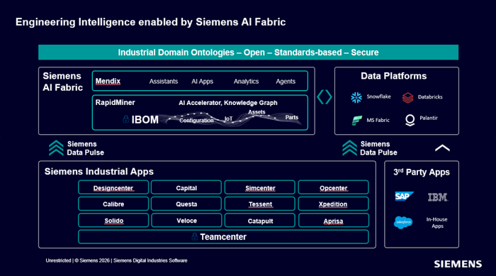496x276 pixels.
Task: Click the Configuration label on the graph
Action: pyautogui.click(x=196, y=121)
